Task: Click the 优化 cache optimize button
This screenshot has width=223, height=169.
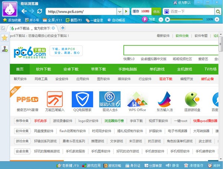Action: tap(156, 12)
